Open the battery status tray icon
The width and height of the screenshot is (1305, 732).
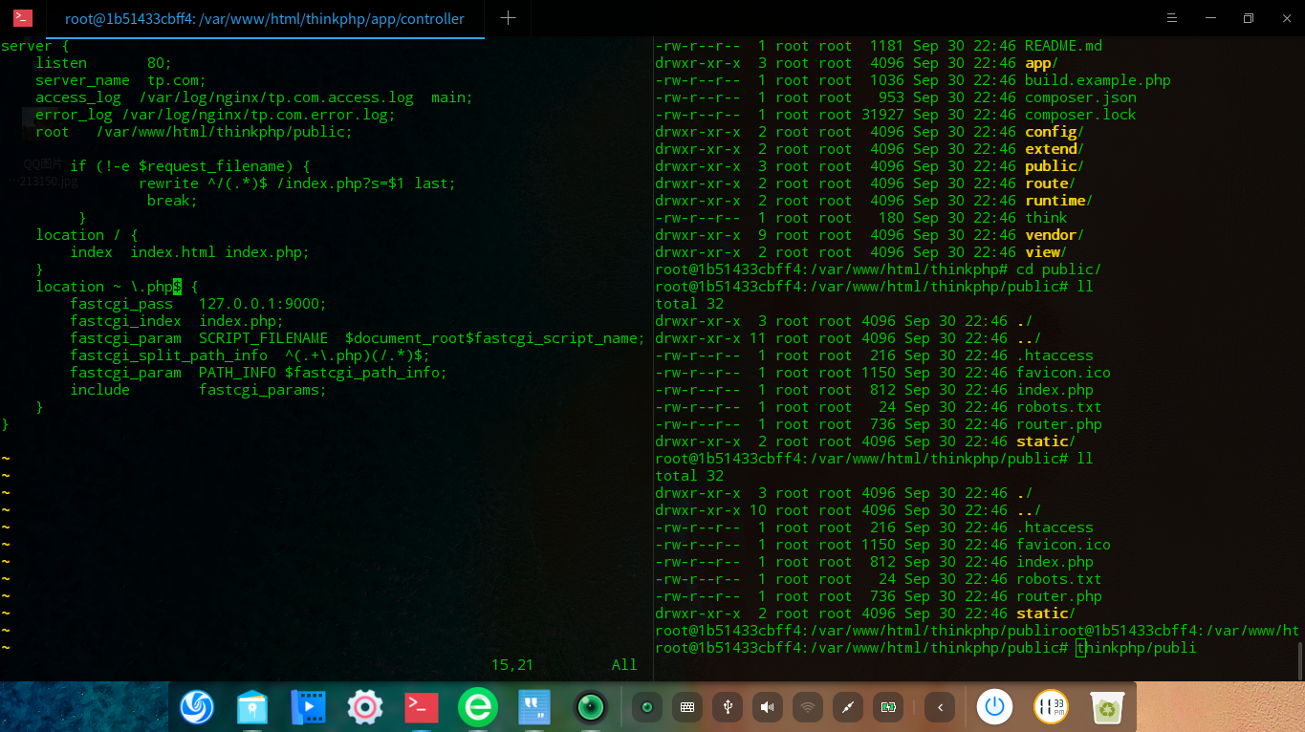point(888,707)
